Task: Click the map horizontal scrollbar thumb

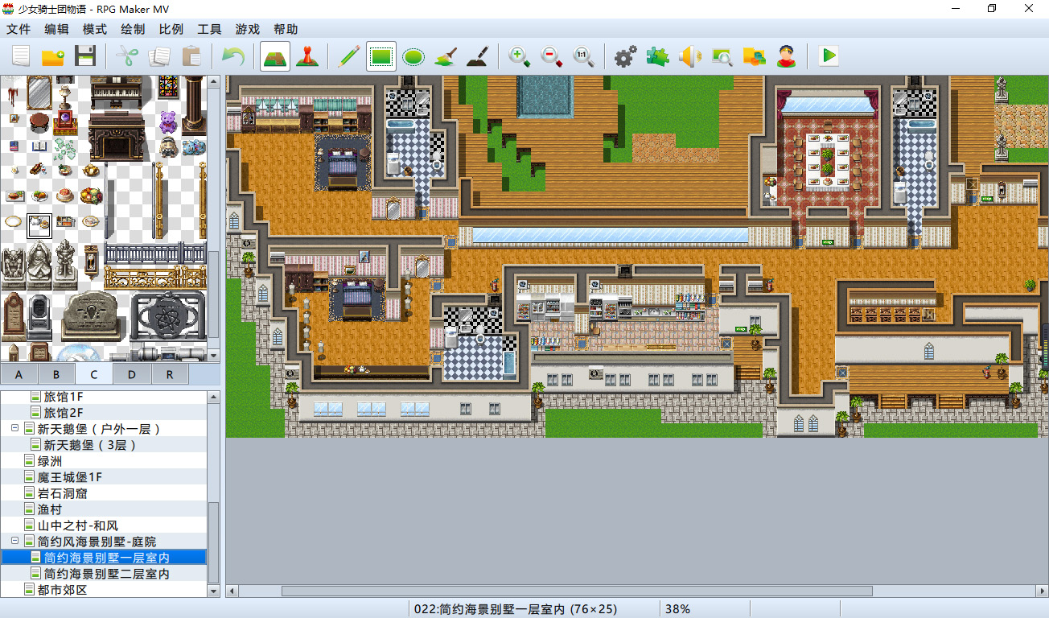Action: pyautogui.click(x=577, y=591)
